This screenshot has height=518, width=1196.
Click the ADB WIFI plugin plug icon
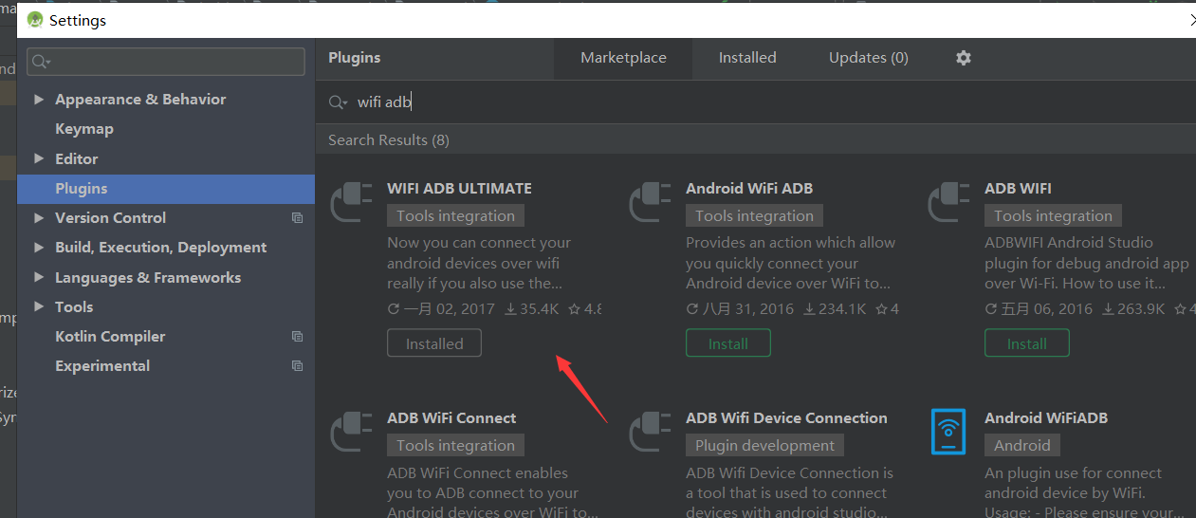[948, 203]
